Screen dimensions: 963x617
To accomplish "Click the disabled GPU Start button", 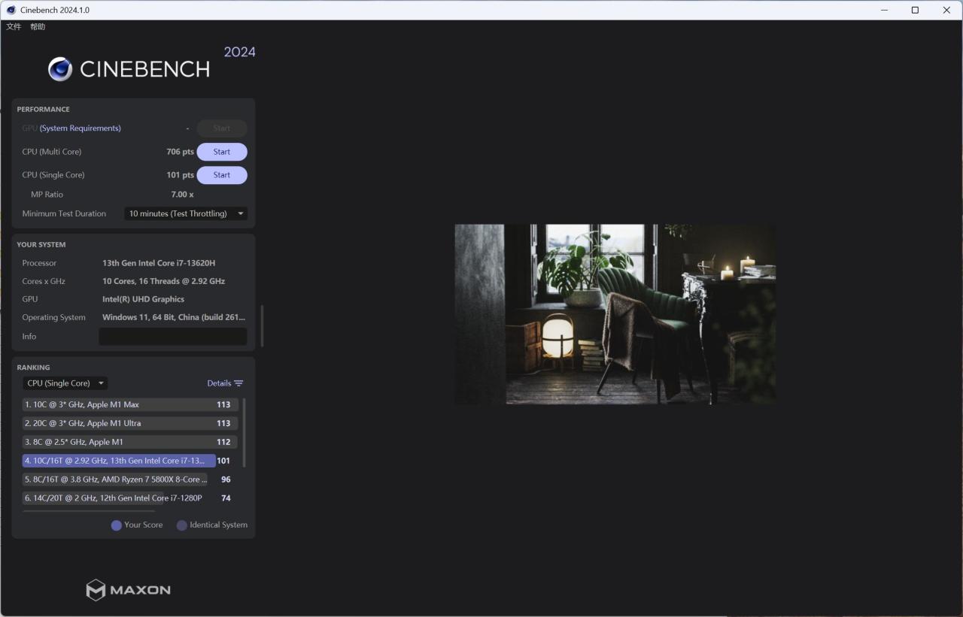I will 222,129.
